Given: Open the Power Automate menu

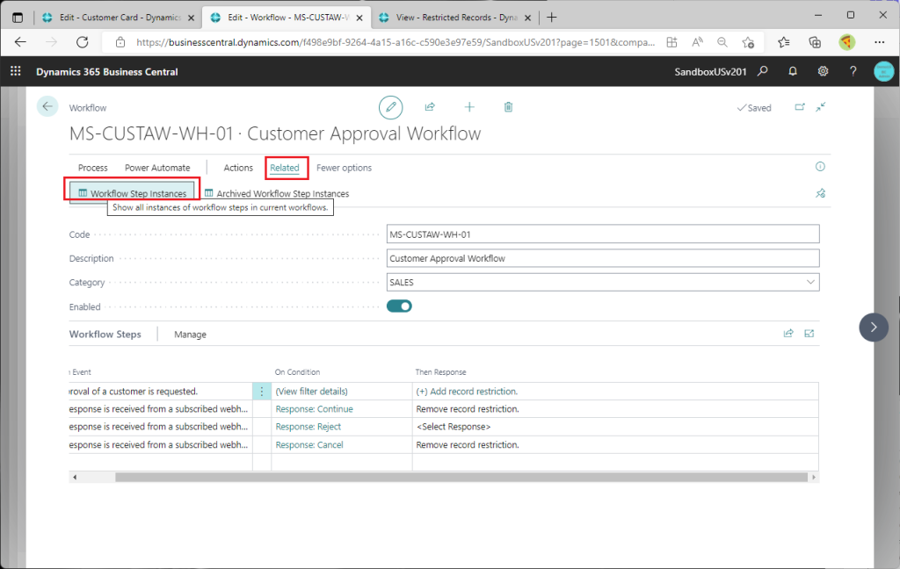Looking at the screenshot, I should click(x=157, y=168).
